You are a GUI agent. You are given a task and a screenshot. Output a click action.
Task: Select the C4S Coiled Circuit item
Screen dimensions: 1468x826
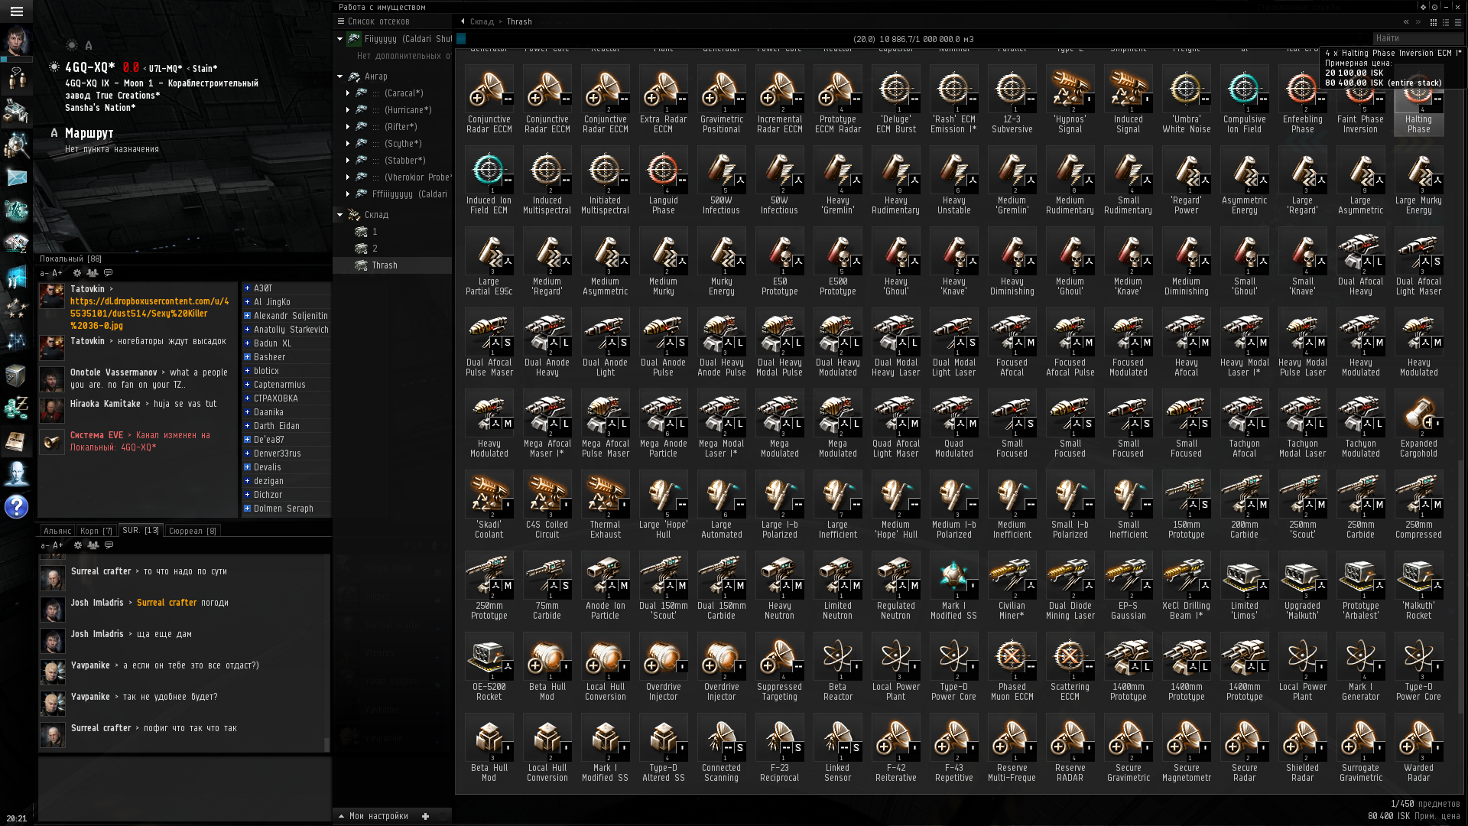click(547, 505)
